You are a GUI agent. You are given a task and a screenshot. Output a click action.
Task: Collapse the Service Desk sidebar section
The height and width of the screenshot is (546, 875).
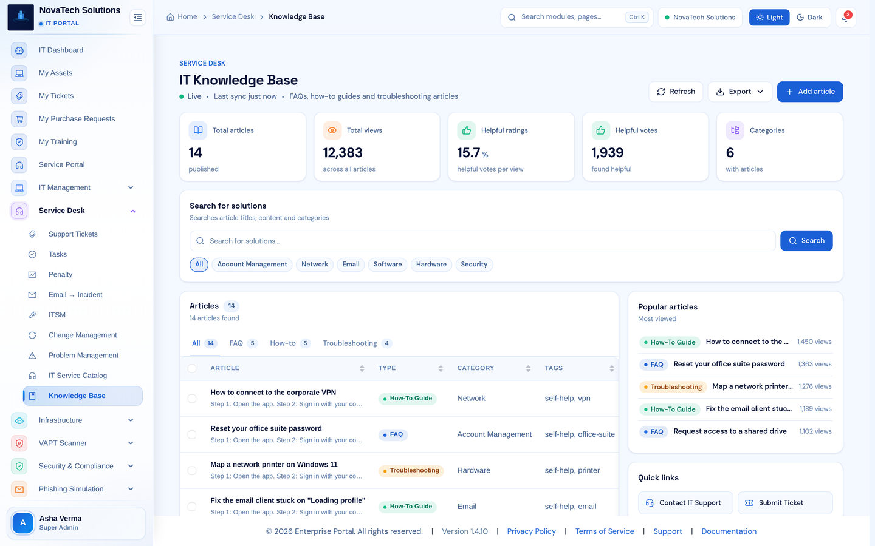[x=77, y=211]
